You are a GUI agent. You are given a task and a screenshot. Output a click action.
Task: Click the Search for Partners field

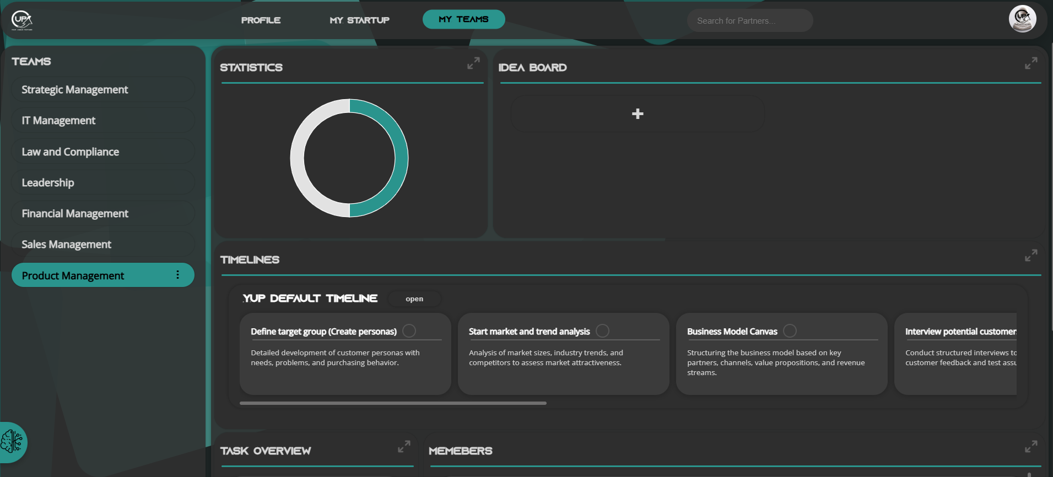pos(749,20)
